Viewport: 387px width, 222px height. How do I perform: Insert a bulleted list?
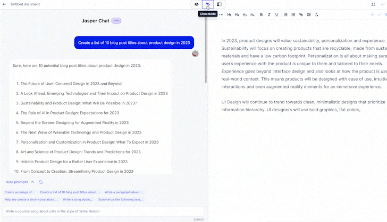[293, 15]
